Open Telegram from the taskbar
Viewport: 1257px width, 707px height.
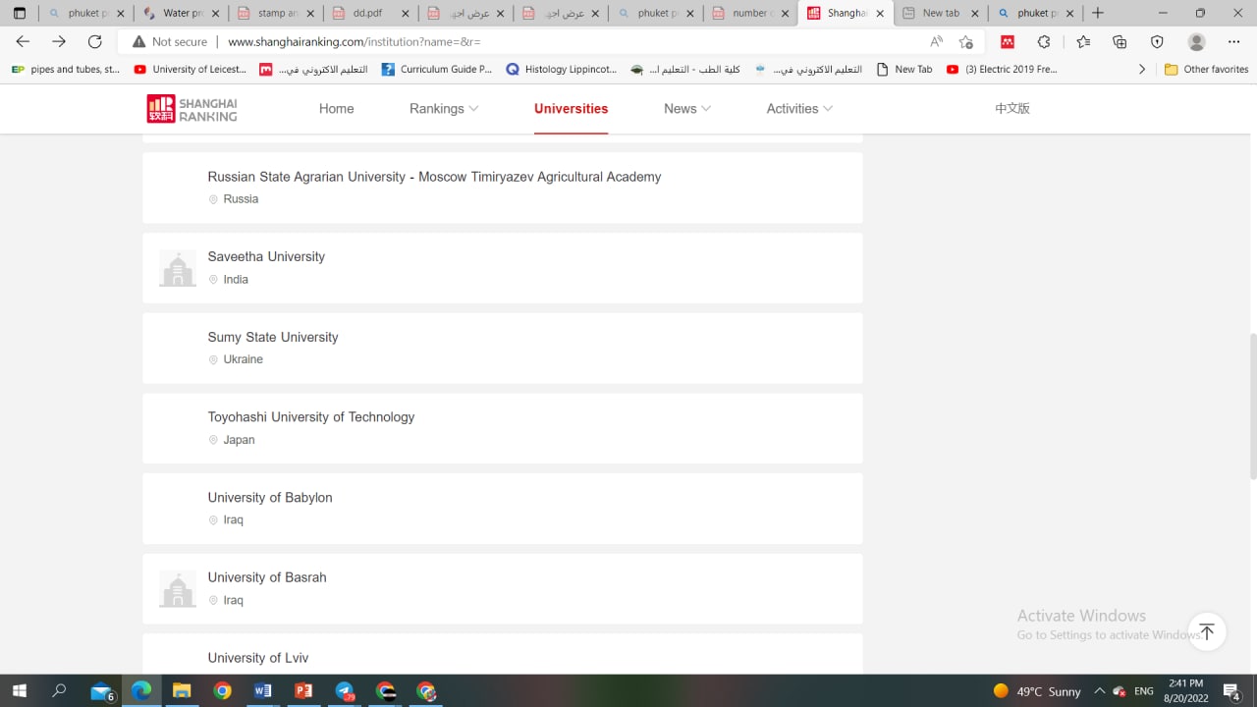pos(345,691)
